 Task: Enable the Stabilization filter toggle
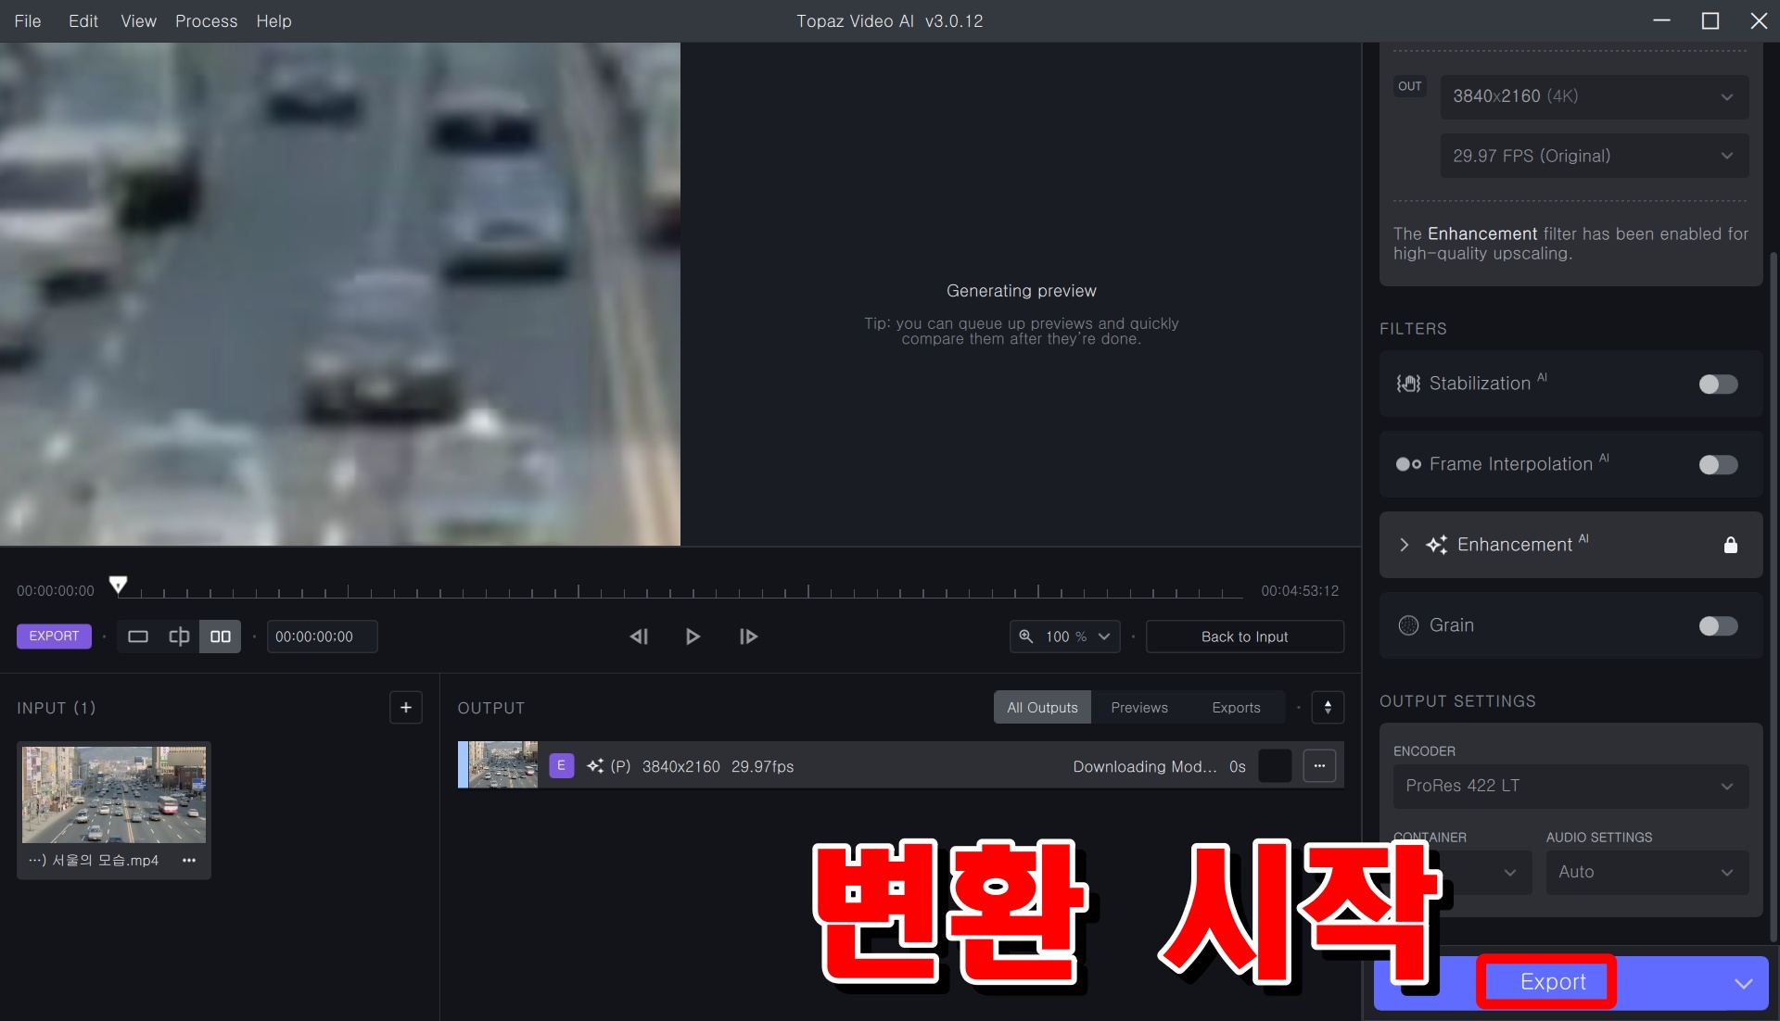1717,384
